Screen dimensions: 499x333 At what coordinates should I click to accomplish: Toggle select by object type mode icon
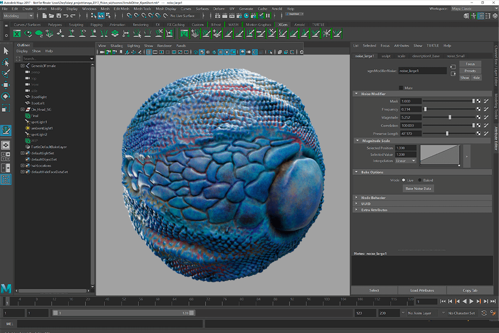click(101, 16)
